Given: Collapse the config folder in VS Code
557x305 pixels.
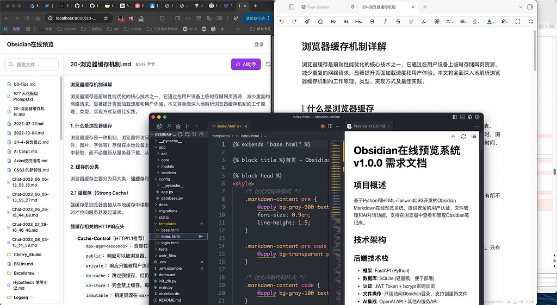Looking at the screenshot, I should [x=164, y=179].
